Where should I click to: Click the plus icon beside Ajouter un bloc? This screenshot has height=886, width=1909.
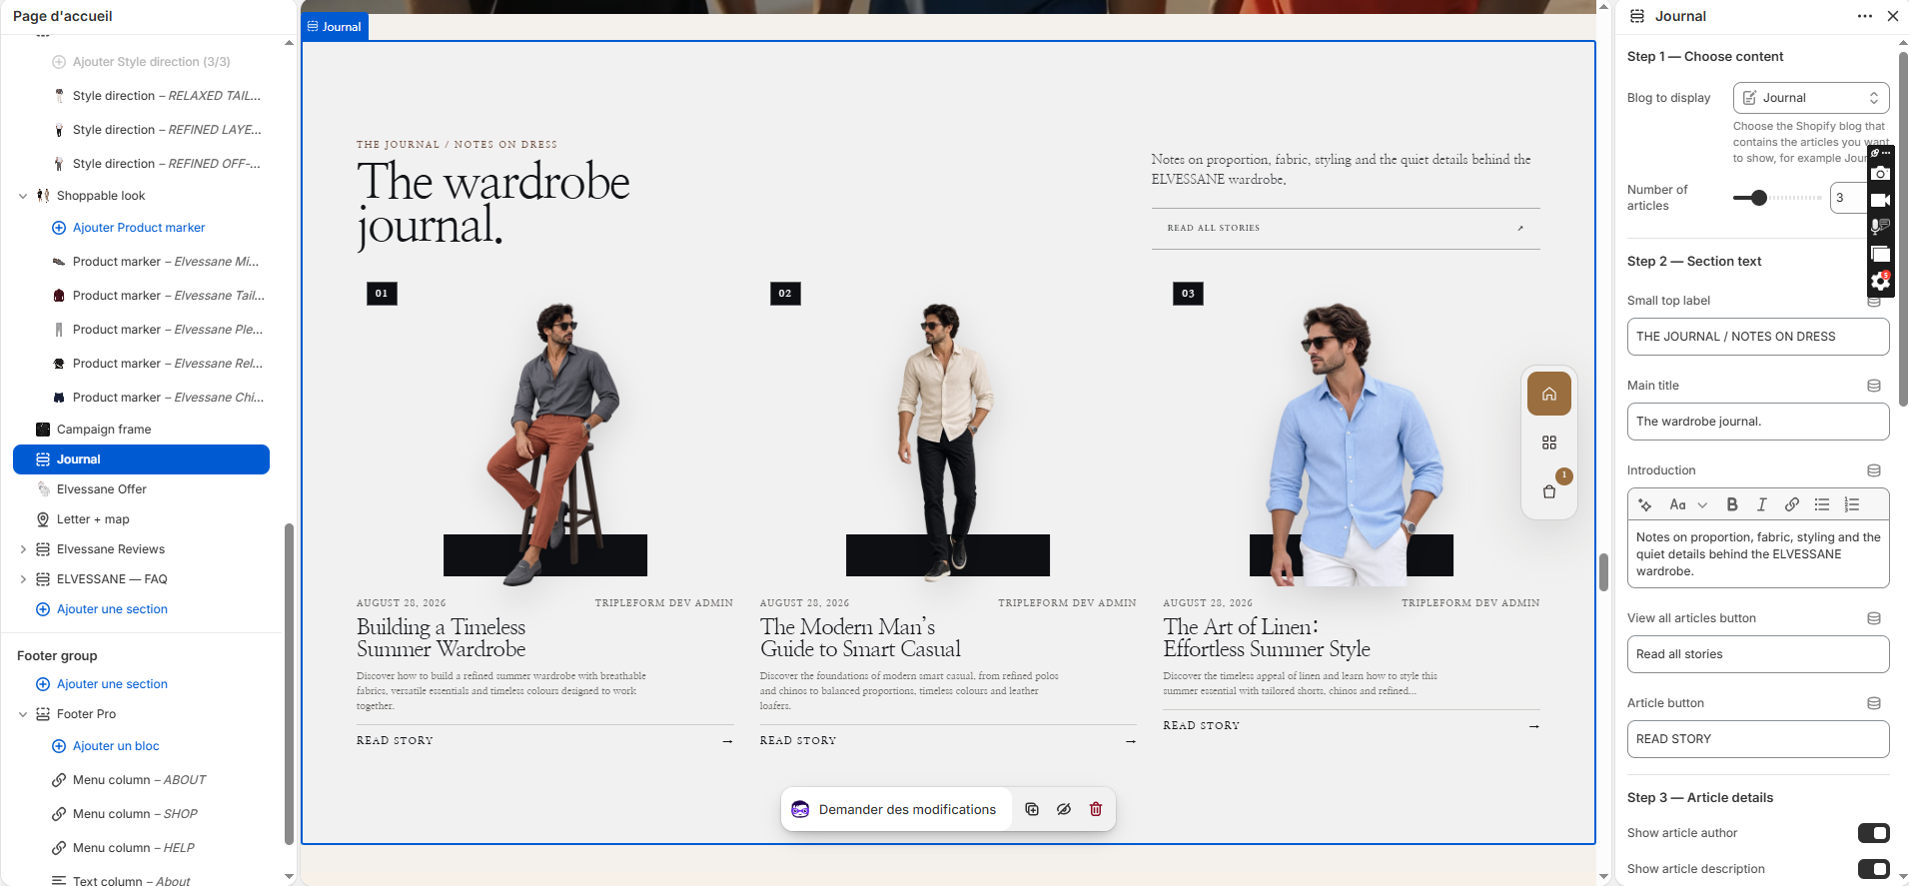pos(59,746)
